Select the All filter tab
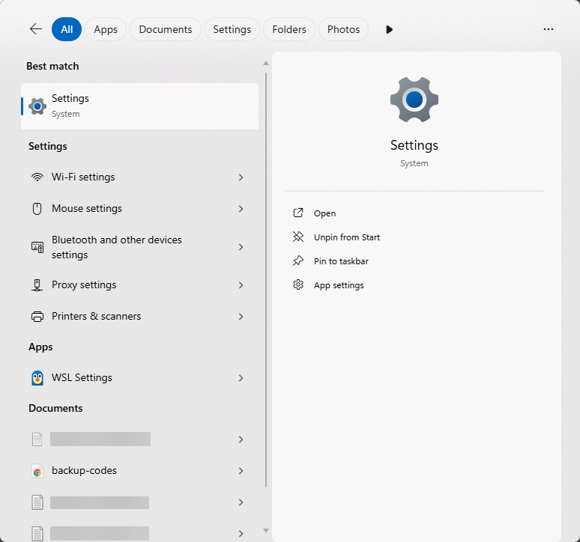This screenshot has height=542, width=580. 67,29
